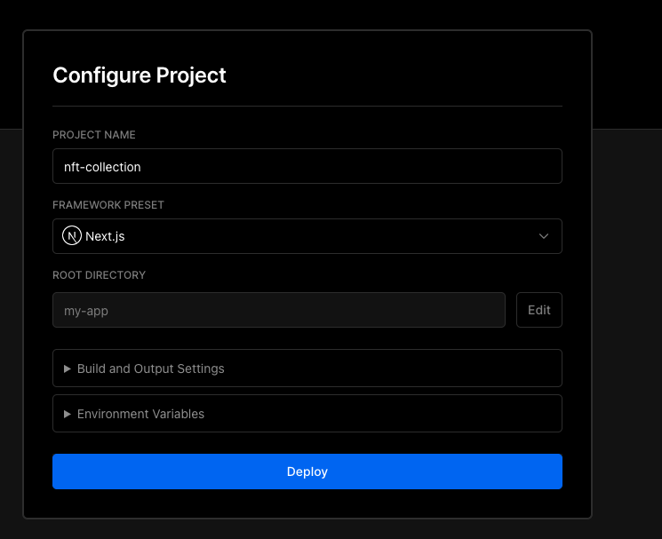Click the nft-collection text

click(102, 167)
